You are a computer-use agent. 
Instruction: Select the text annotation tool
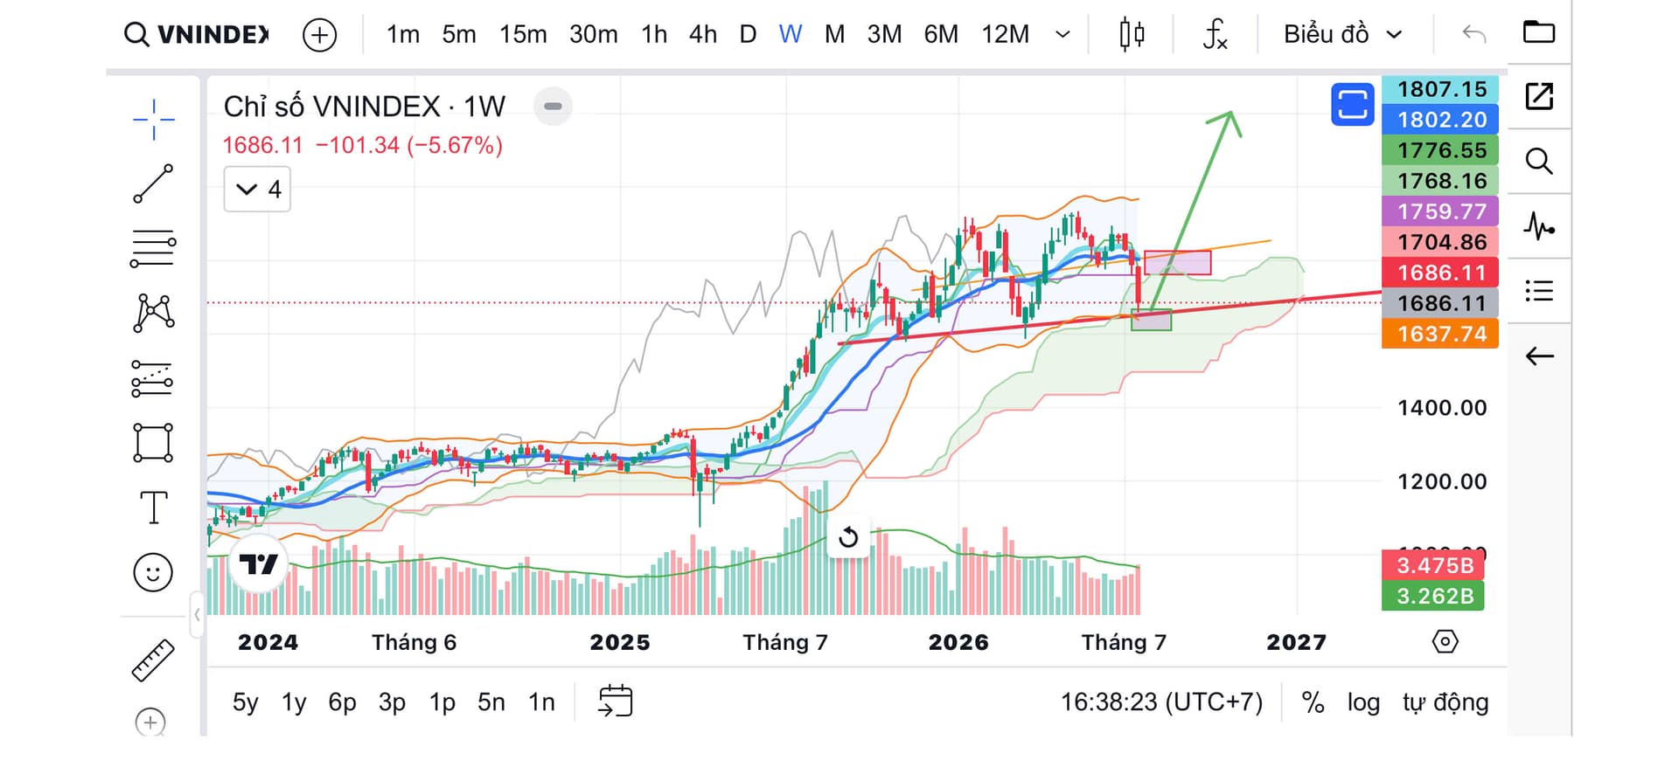tap(153, 508)
